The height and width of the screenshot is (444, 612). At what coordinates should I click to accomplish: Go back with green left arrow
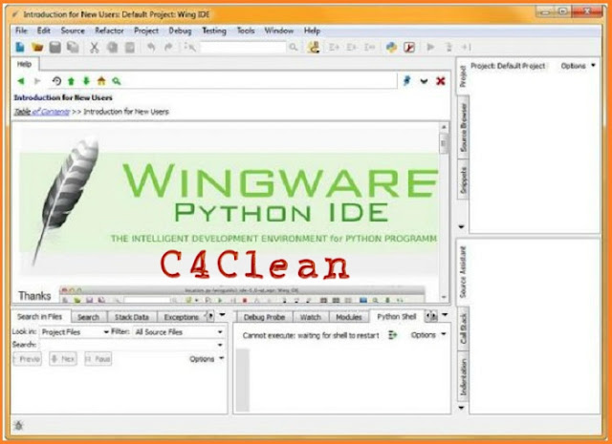coord(21,81)
